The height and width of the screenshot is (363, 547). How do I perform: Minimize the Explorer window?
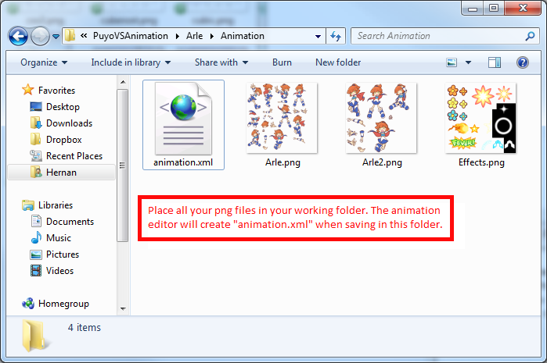coord(473,9)
